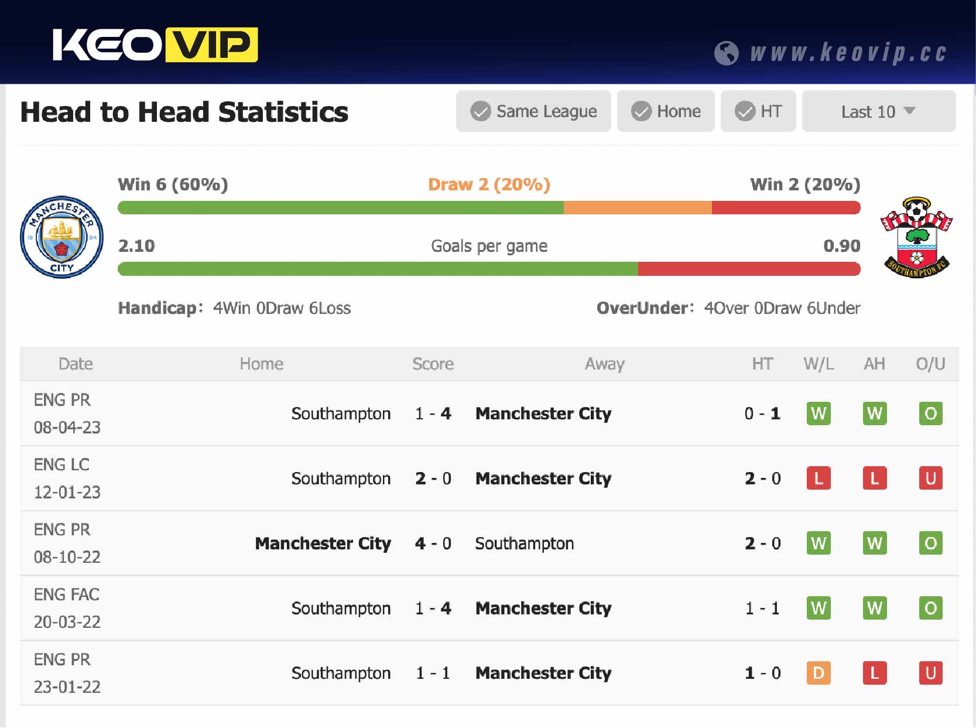The image size is (976, 728).
Task: Select the Southampton club crest
Action: tap(915, 237)
